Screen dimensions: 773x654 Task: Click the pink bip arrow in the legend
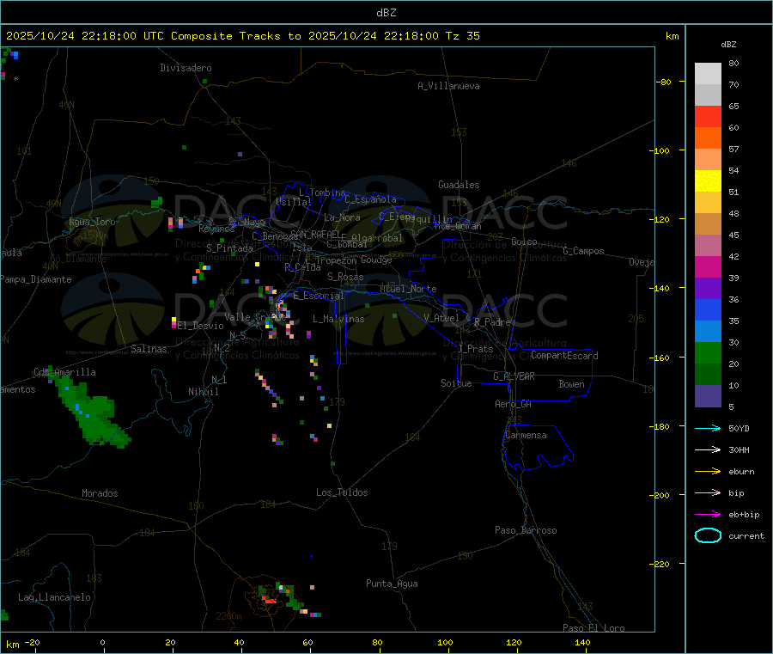(708, 492)
